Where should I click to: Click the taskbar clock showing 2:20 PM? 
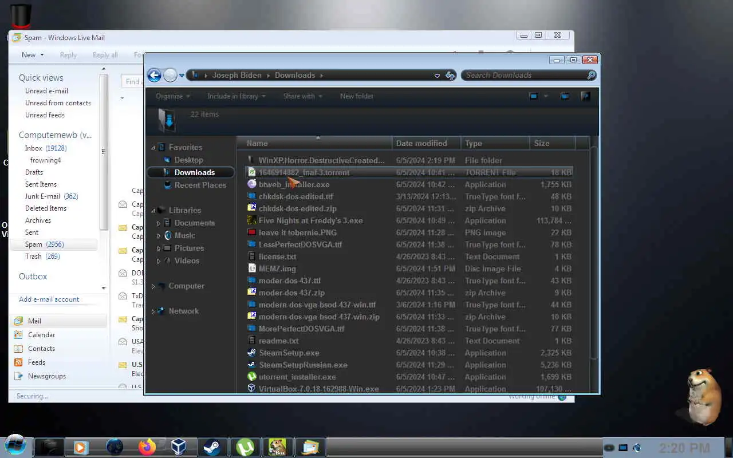[x=684, y=448]
